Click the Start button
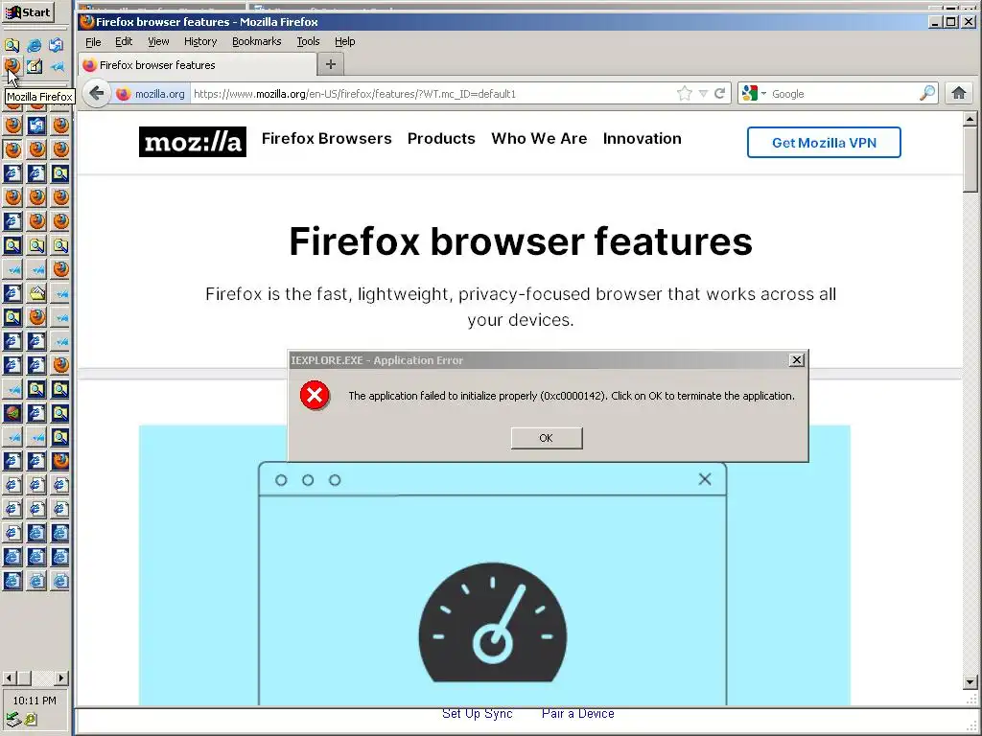Image resolution: width=982 pixels, height=736 pixels. click(28, 11)
